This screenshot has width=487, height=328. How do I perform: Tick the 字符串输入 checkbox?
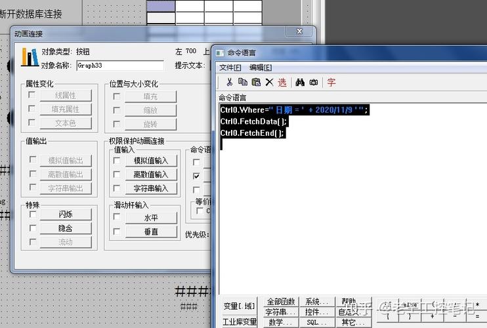(x=117, y=188)
